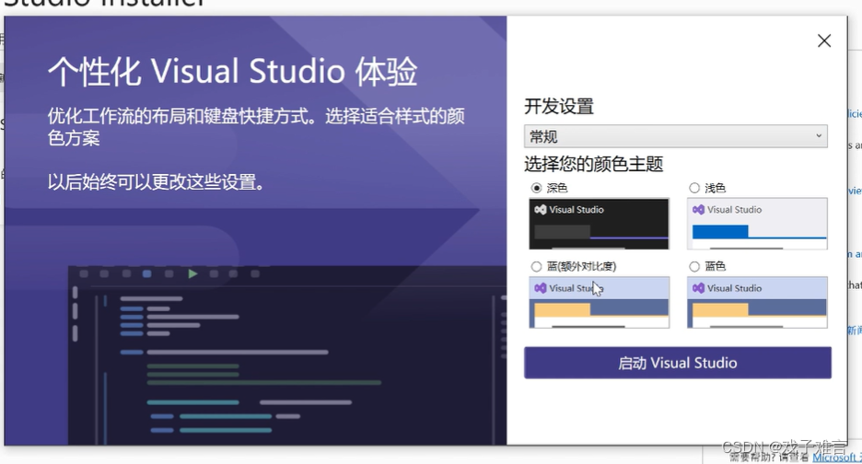Select the 浅色 light theme radio button
The width and height of the screenshot is (862, 464).
(x=694, y=188)
